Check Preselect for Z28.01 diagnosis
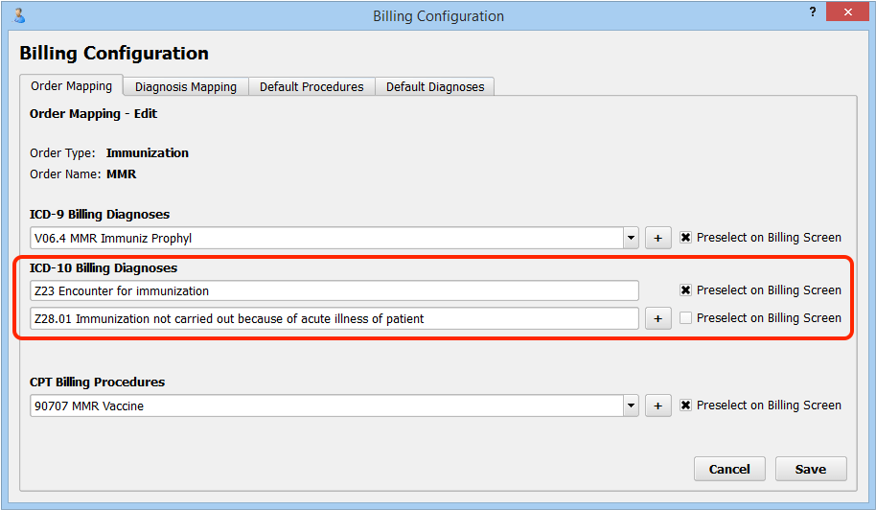 click(x=685, y=318)
